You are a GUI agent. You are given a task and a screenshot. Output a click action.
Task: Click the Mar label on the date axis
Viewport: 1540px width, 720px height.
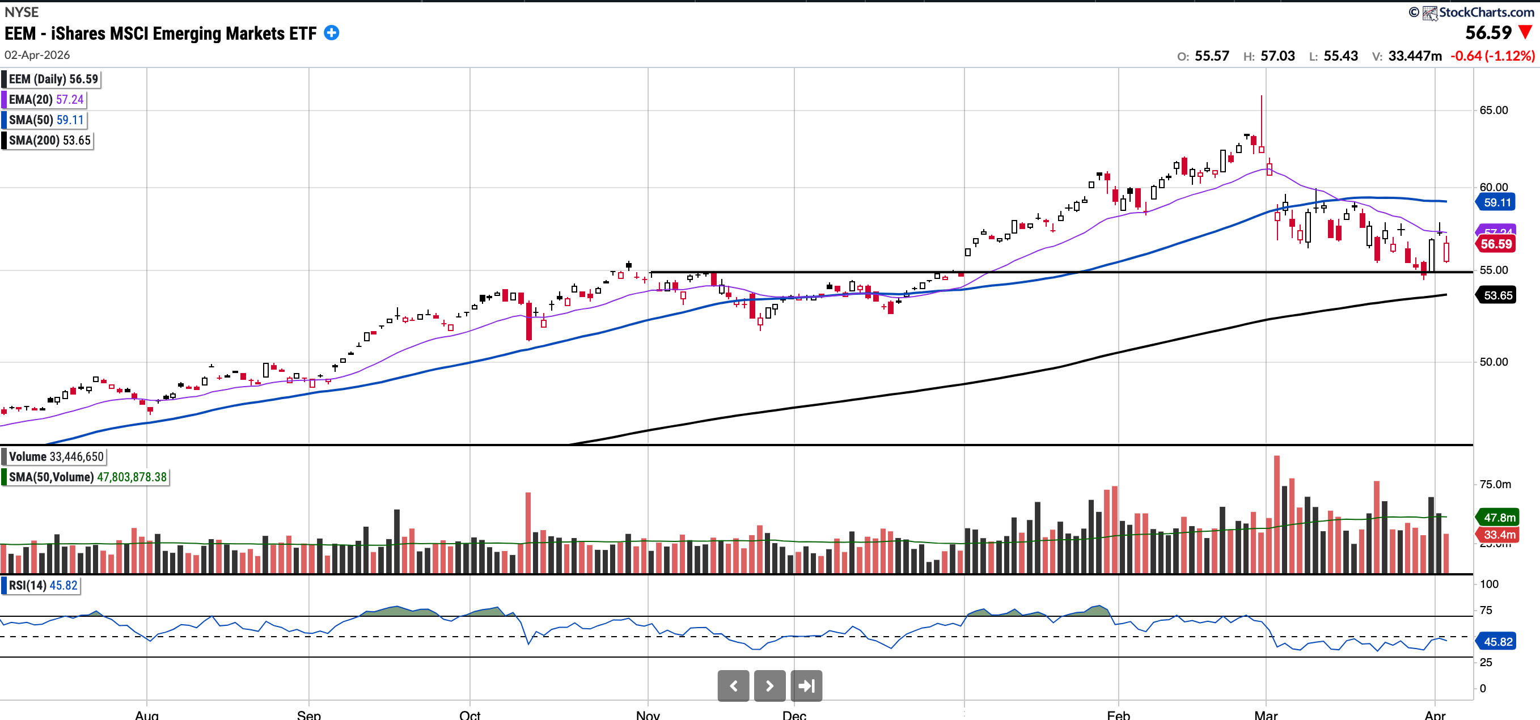tap(1266, 715)
